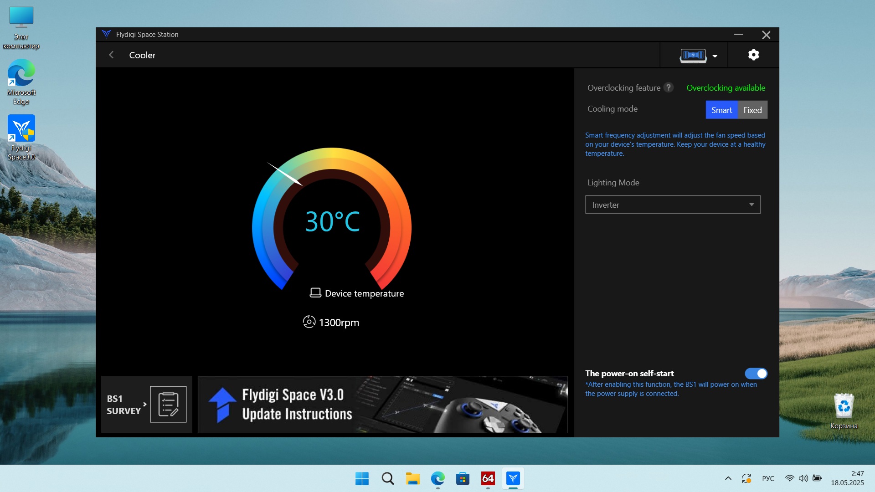Open the device selector dropdown arrow
This screenshot has width=875, height=492.
[715, 56]
